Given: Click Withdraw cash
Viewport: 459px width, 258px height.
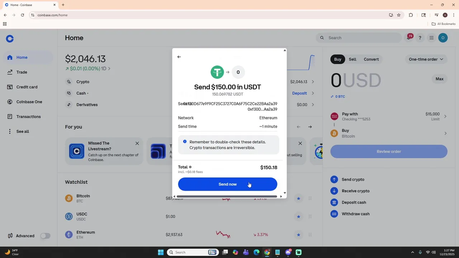Looking at the screenshot, I should tap(350, 214).
